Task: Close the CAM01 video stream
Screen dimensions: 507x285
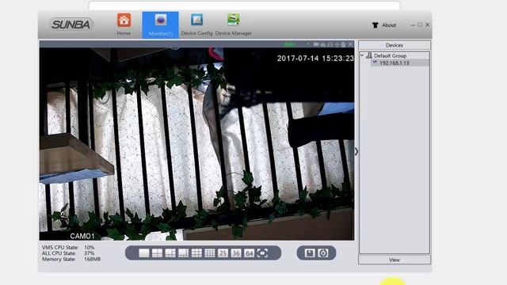Action: pyautogui.click(x=350, y=44)
